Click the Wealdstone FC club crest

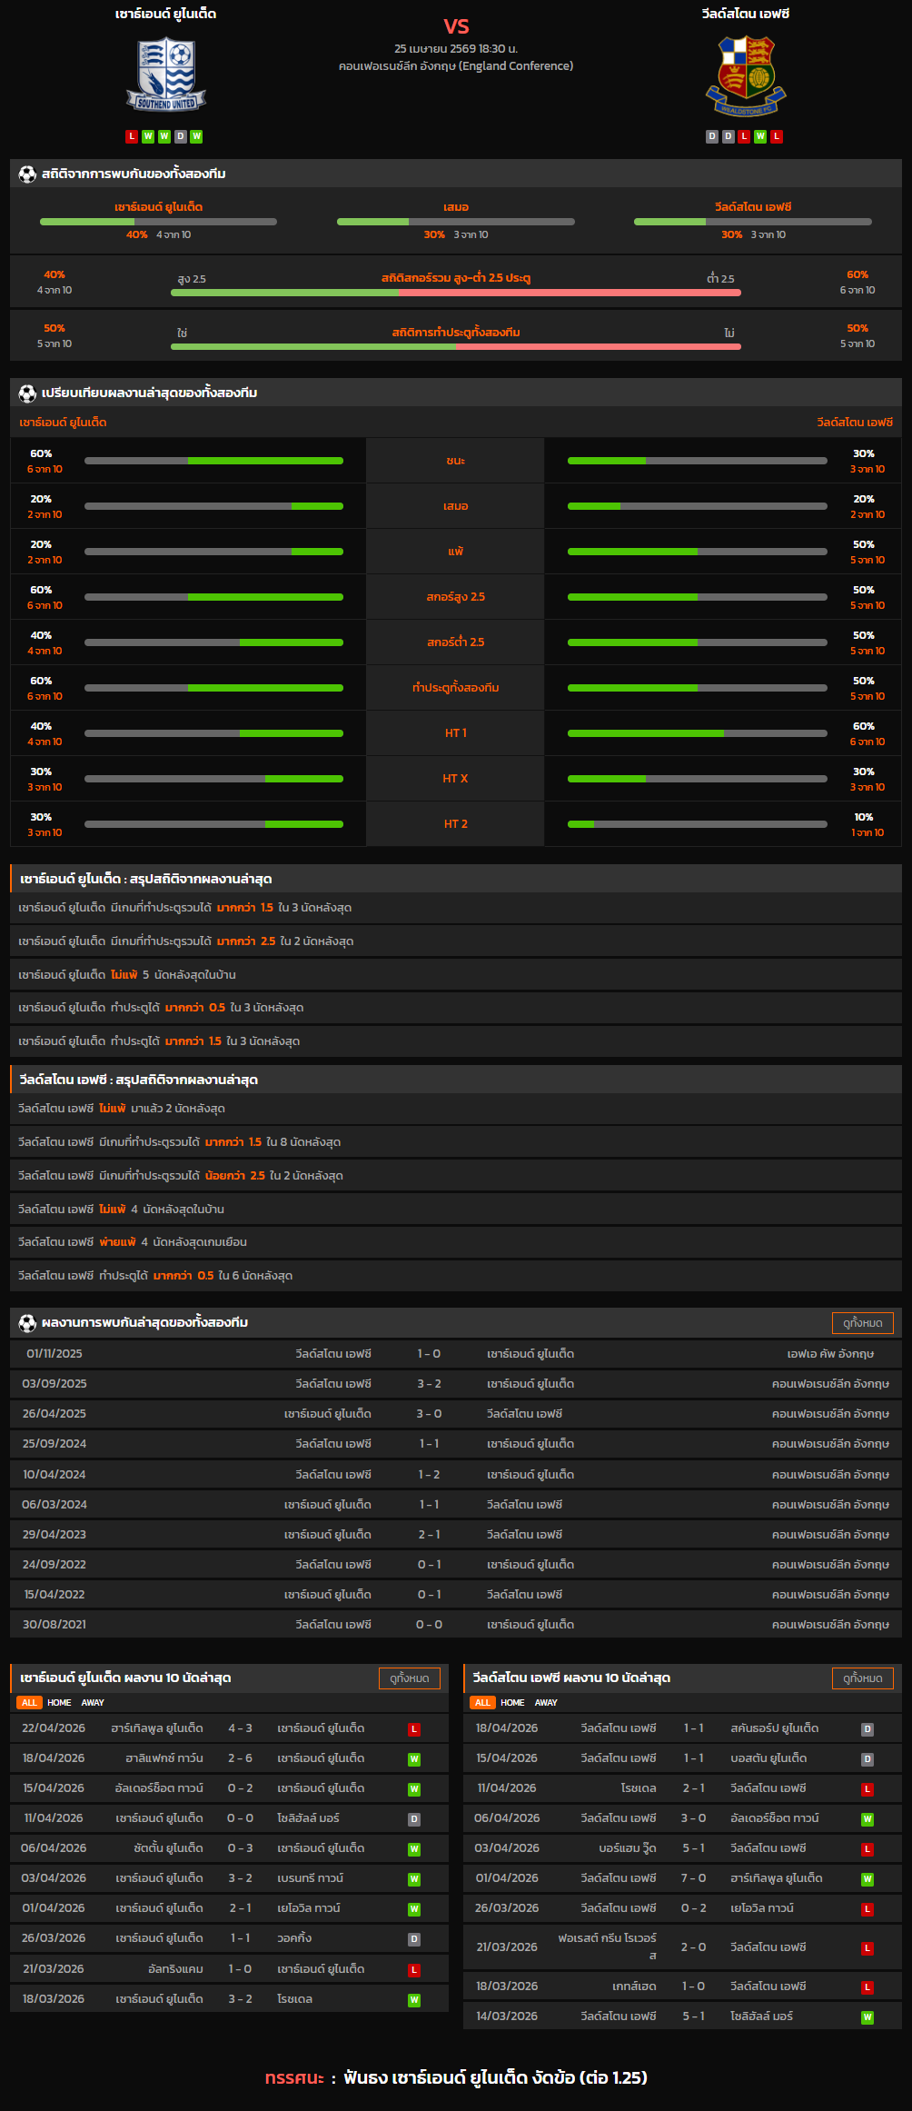pos(745,75)
